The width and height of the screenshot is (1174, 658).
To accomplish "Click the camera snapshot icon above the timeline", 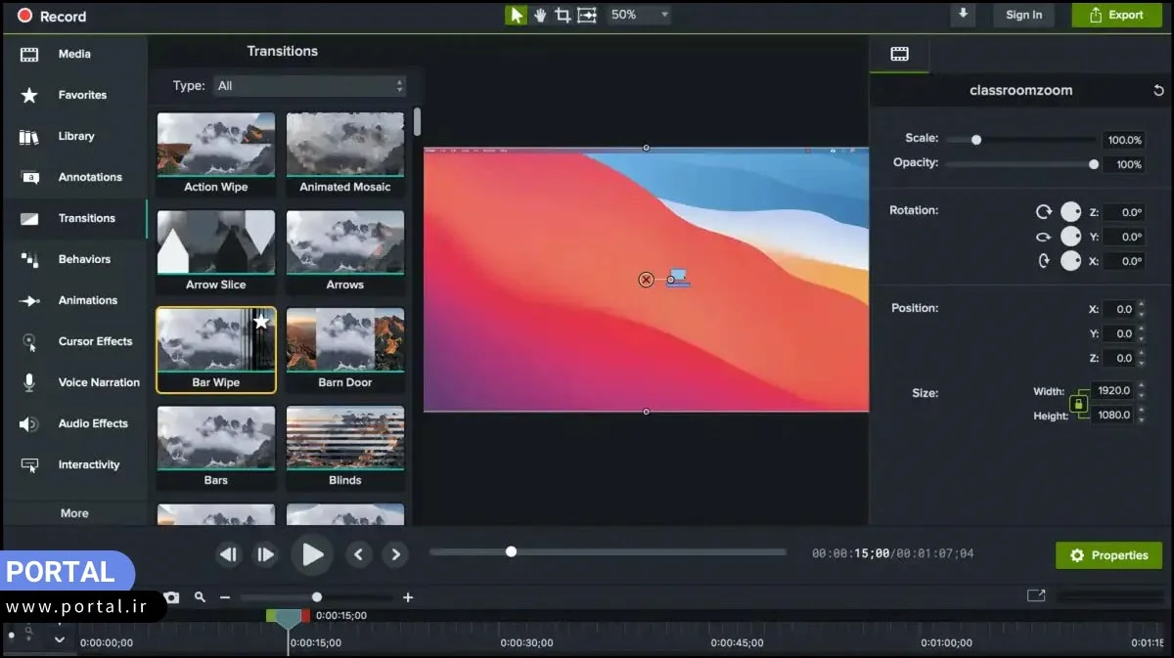I will click(172, 596).
